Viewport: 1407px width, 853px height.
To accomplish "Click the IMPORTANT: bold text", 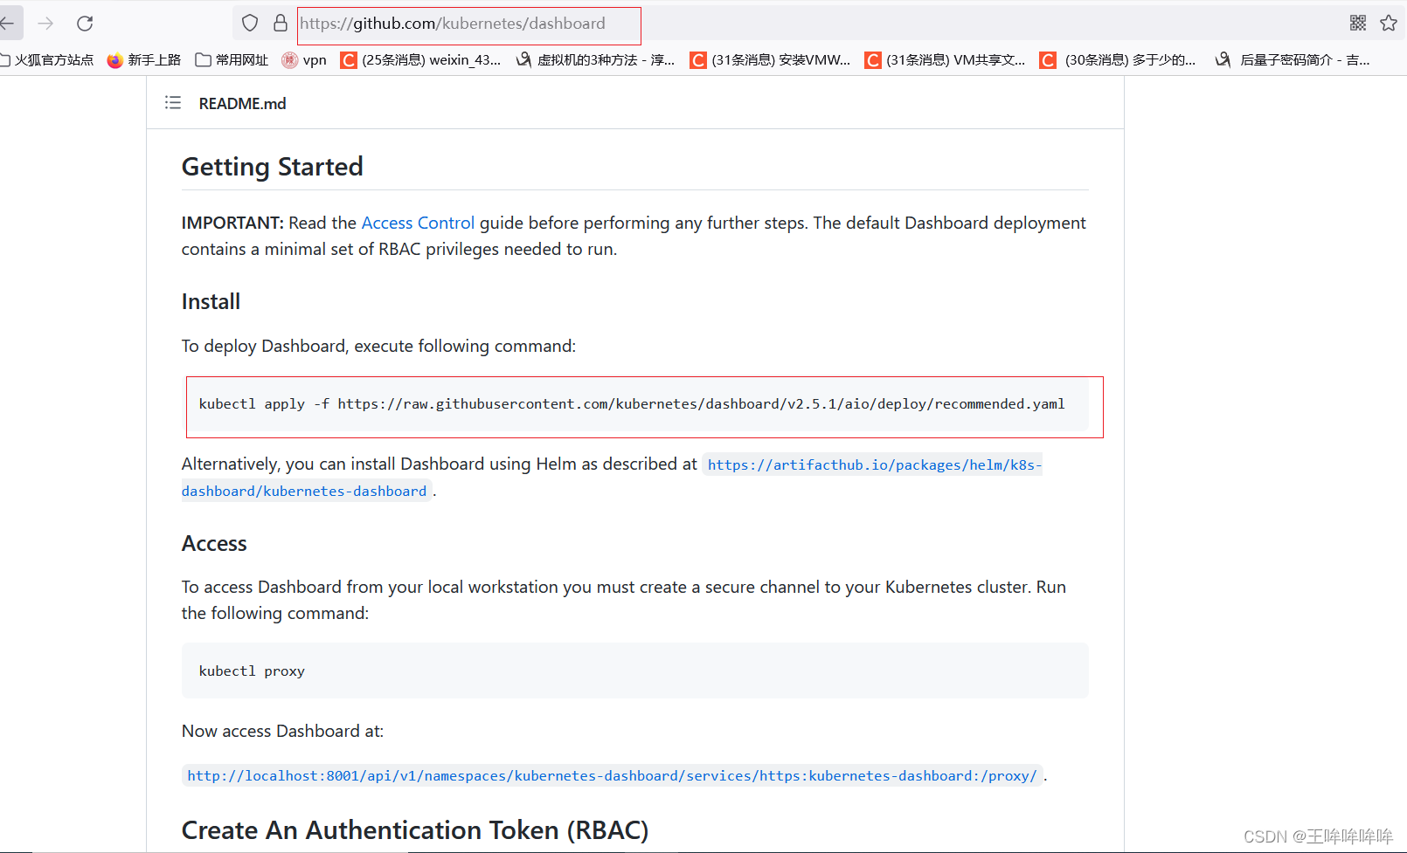I will coord(232,223).
